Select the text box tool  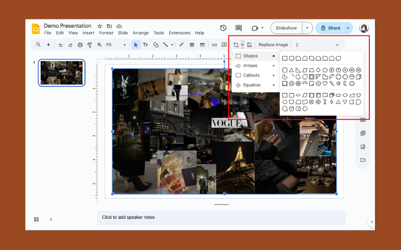(x=145, y=45)
